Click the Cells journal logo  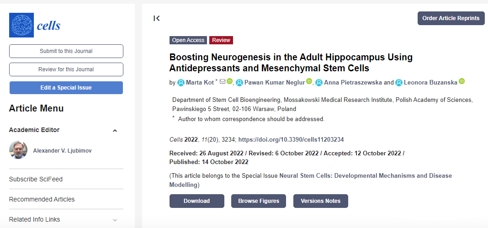pyautogui.click(x=35, y=26)
